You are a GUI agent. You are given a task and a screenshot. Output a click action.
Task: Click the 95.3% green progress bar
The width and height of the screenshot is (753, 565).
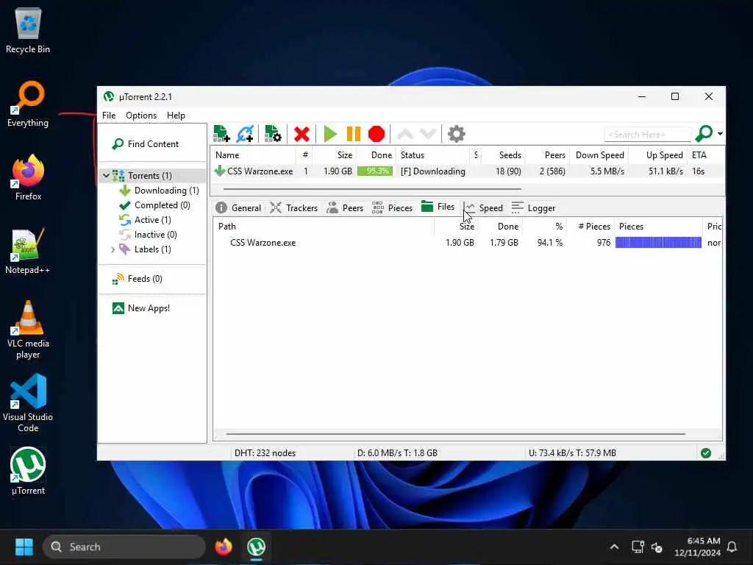click(375, 171)
